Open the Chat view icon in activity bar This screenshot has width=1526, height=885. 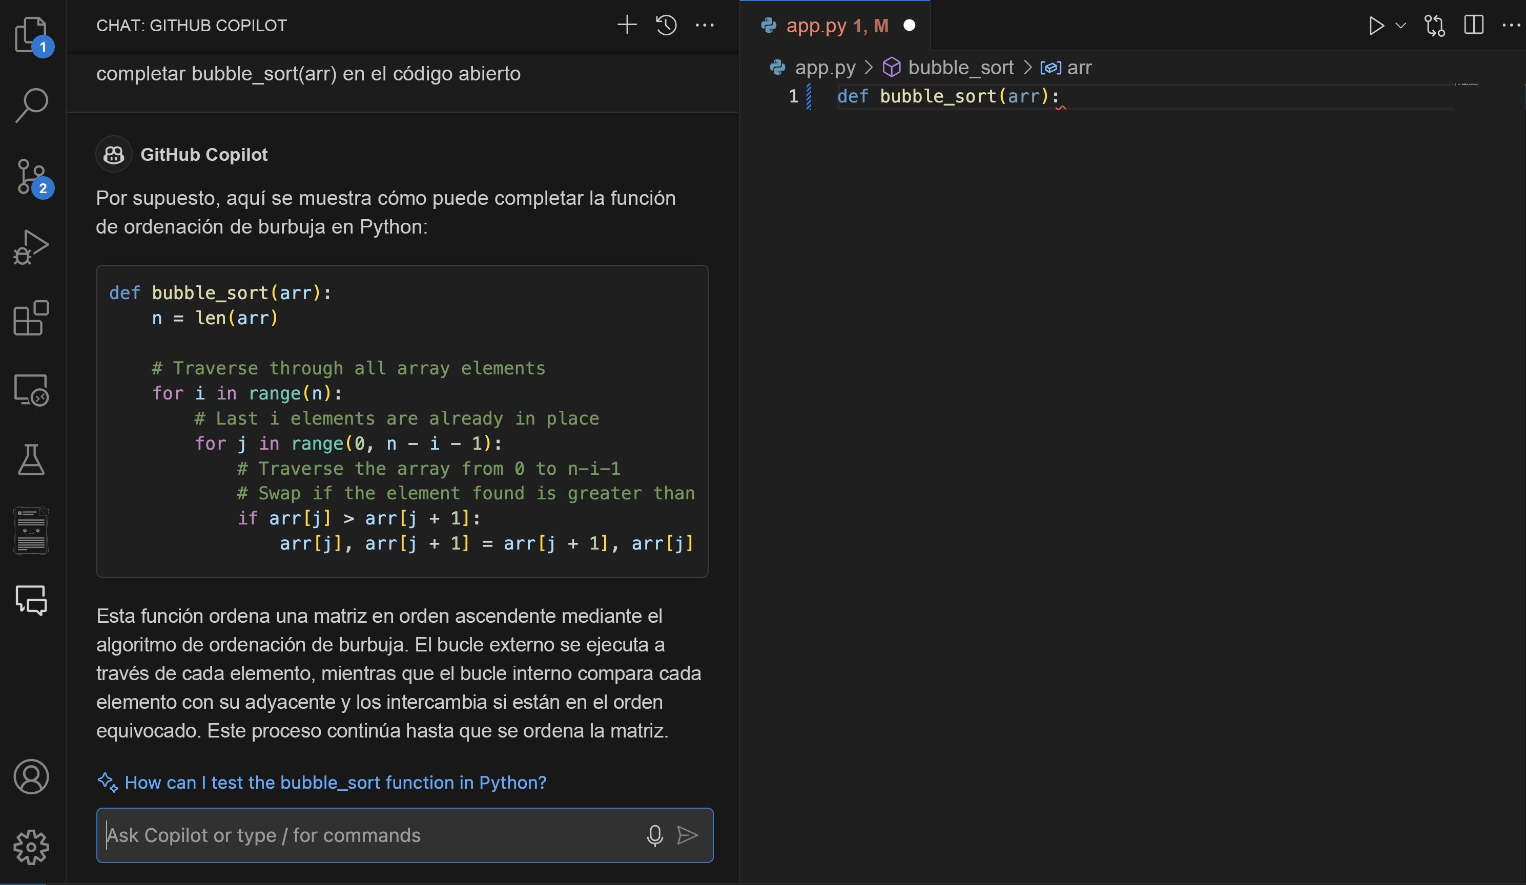(x=31, y=600)
